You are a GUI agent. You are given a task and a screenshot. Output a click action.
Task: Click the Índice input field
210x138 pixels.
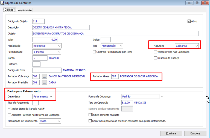(106, 39)
